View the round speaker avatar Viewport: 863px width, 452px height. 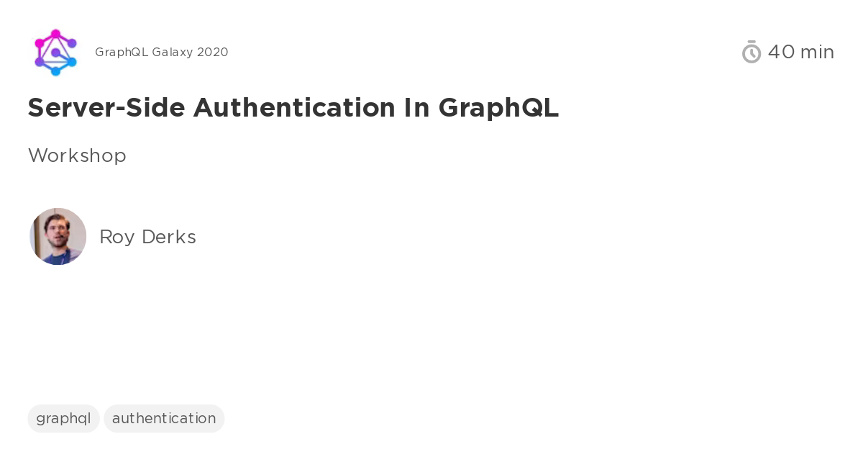click(58, 236)
